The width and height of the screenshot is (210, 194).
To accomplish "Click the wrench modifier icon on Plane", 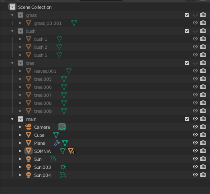I will click(x=57, y=143).
